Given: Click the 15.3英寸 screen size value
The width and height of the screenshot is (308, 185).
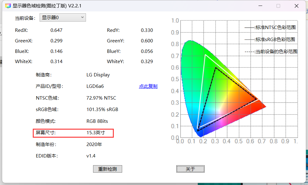Looking at the screenshot, I should point(96,133).
